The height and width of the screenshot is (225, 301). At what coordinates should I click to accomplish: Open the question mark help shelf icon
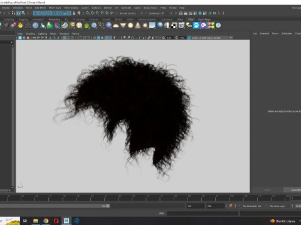[x=218, y=26]
